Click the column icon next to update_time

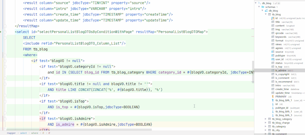click(273, 93)
